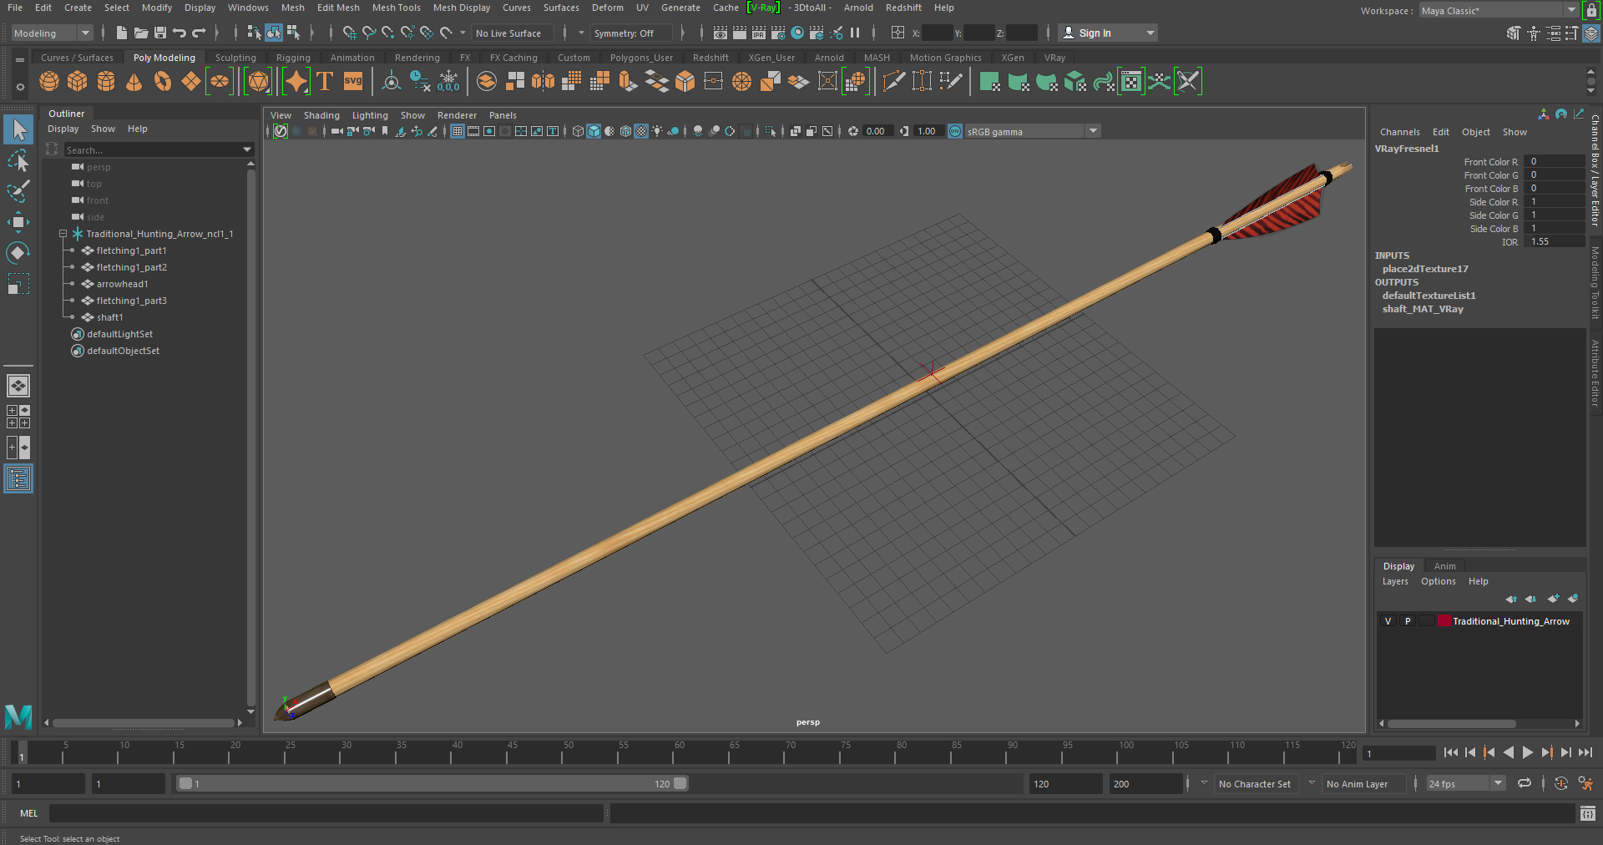Open the Outliner layout button in toolbox

point(18,478)
